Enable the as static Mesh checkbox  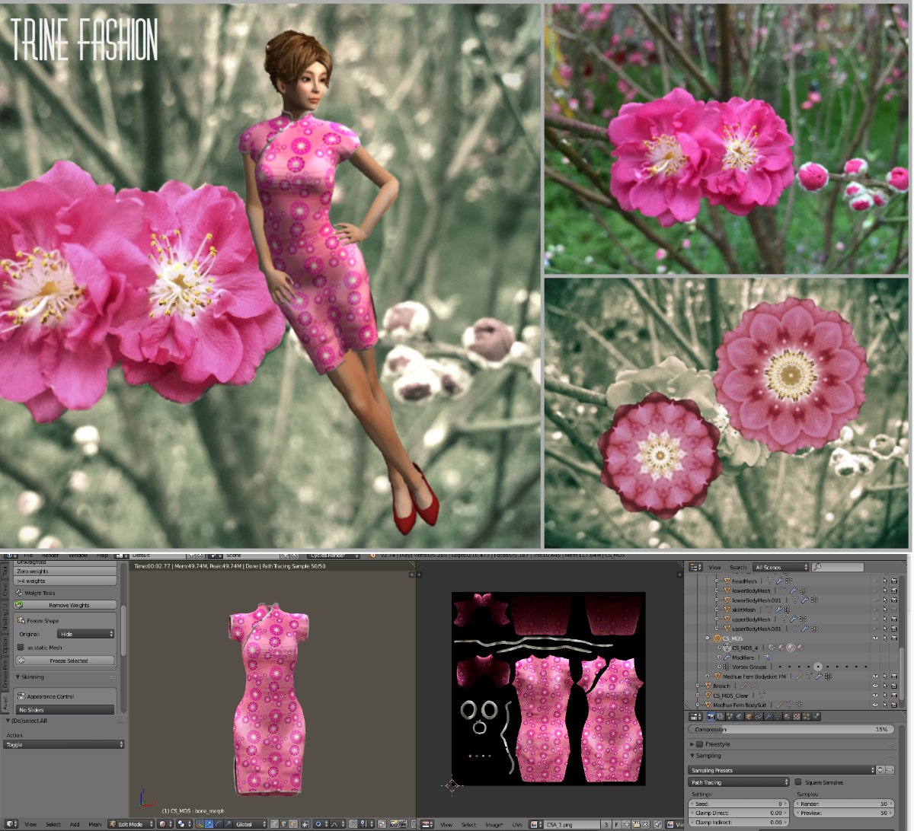coord(21,648)
